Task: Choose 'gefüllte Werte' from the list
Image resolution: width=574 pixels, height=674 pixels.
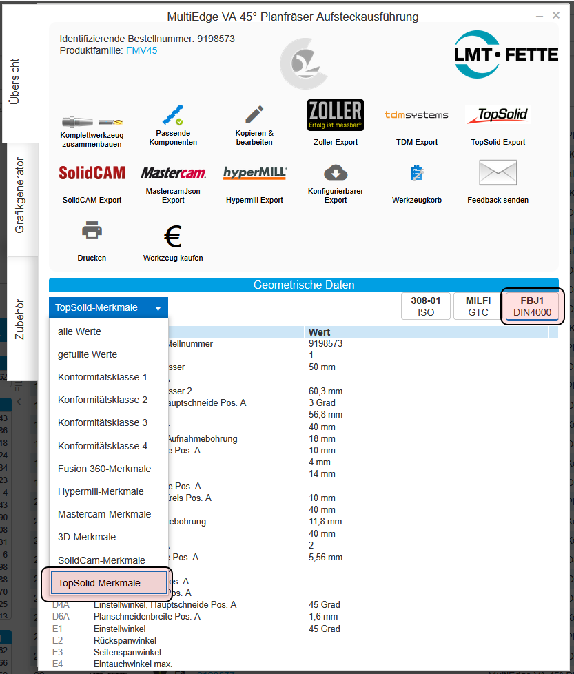Action: (109, 354)
